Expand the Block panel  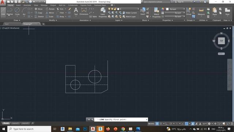pos(146,20)
